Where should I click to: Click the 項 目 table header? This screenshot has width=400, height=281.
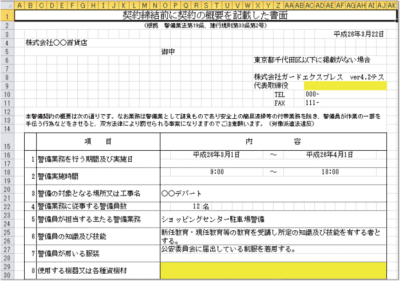(98, 142)
